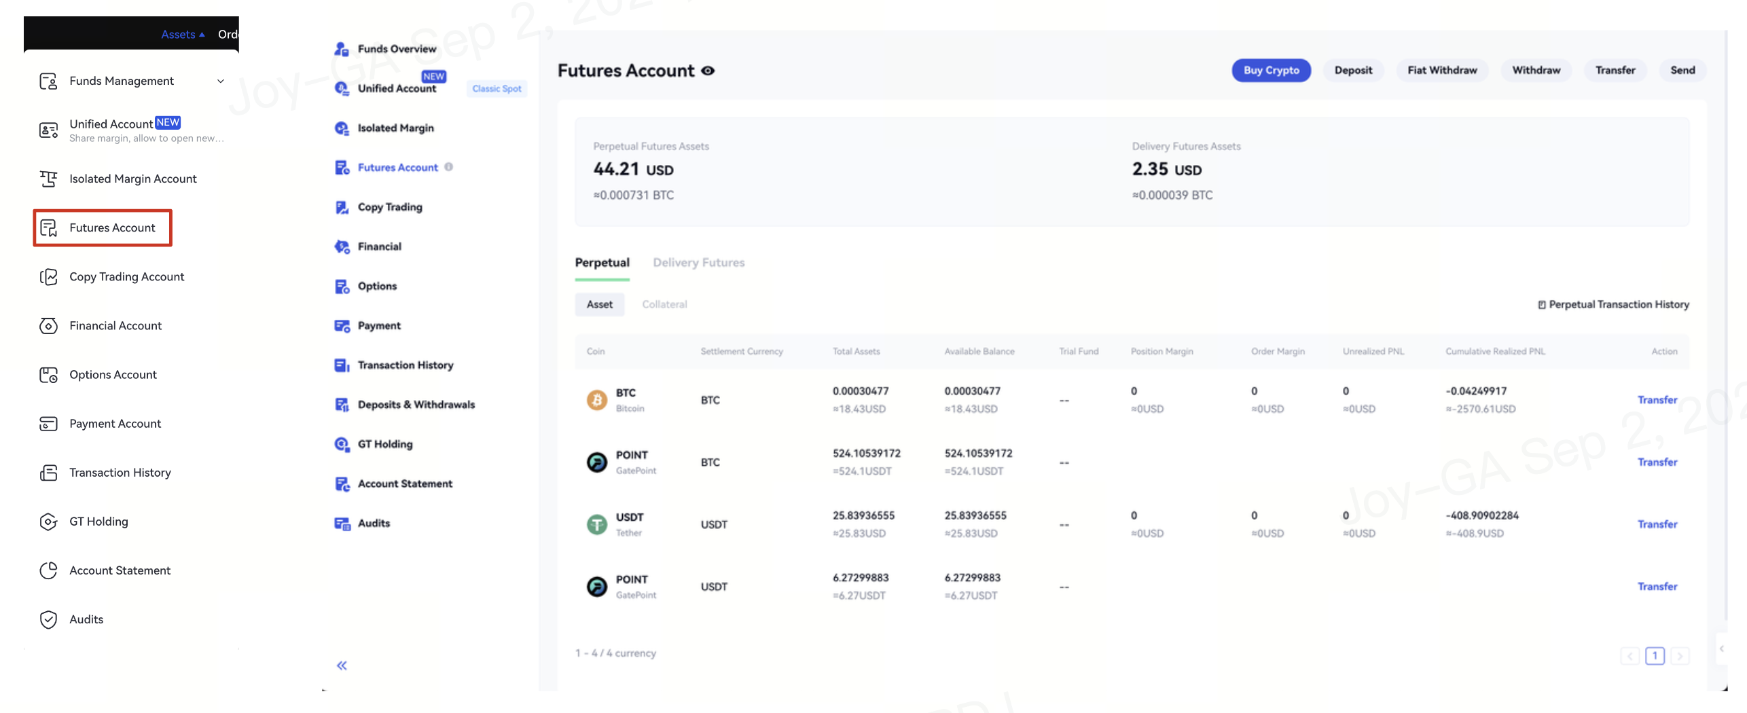The image size is (1747, 713).
Task: Click page 1 pagination button
Action: pos(1655,656)
